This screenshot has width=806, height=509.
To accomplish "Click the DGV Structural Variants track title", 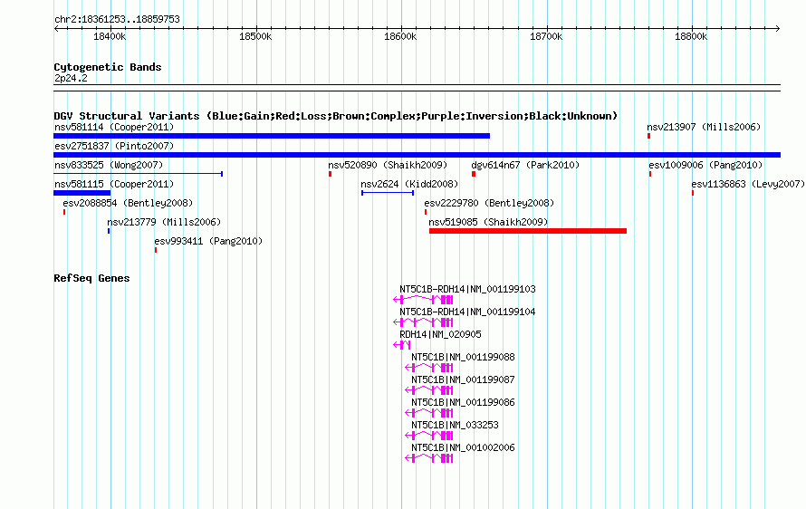I will click(x=336, y=116).
